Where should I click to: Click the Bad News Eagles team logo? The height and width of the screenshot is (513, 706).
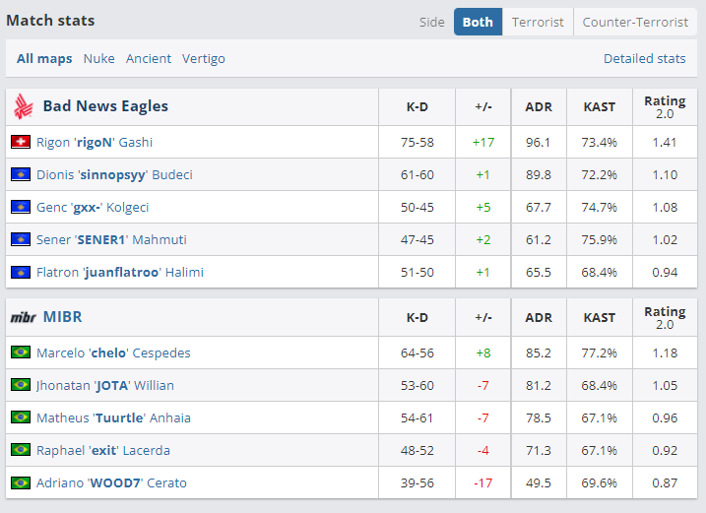(x=23, y=106)
